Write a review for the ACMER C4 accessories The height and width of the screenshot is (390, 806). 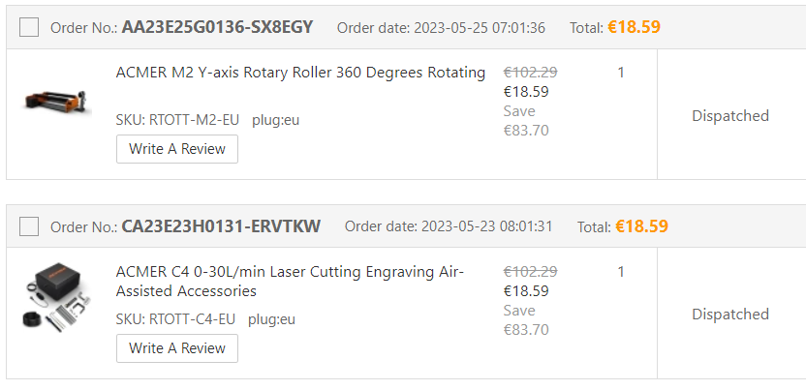[x=177, y=348]
